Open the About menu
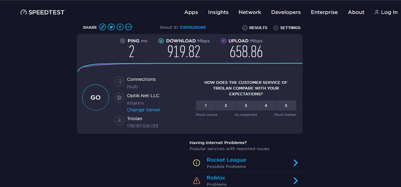Image resolution: width=401 pixels, height=187 pixels. pos(356,12)
